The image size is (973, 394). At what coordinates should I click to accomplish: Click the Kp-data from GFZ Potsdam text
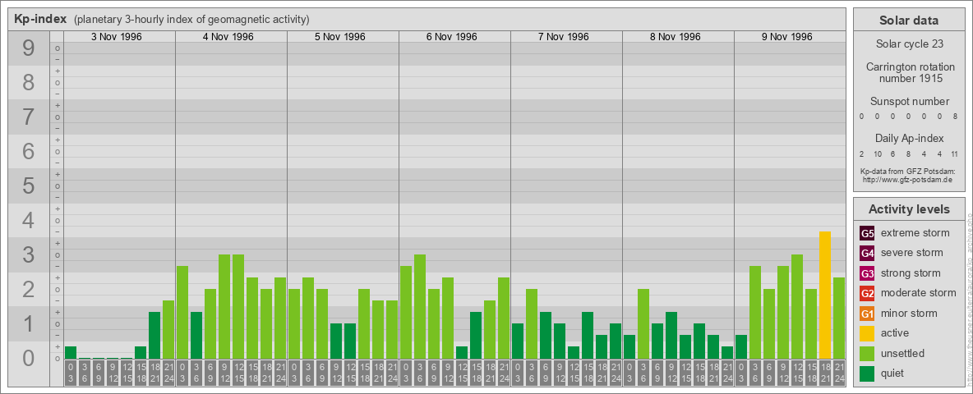pos(907,172)
